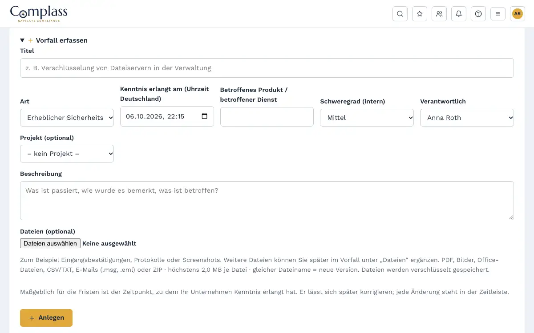Open help via the question mark icon
534x333 pixels.
[478, 14]
